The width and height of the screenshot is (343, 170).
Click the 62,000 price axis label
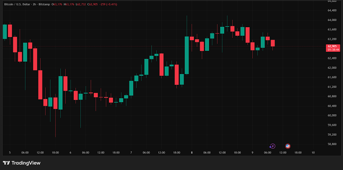tap(332, 68)
